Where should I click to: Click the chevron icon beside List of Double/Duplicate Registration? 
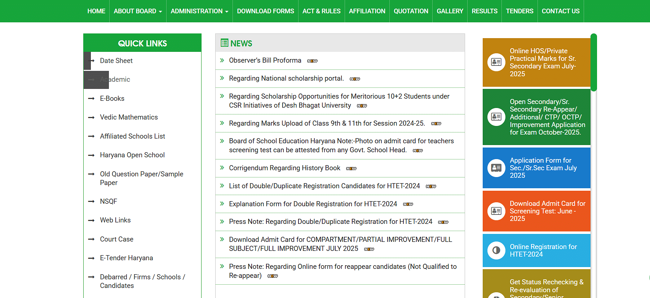[222, 186]
